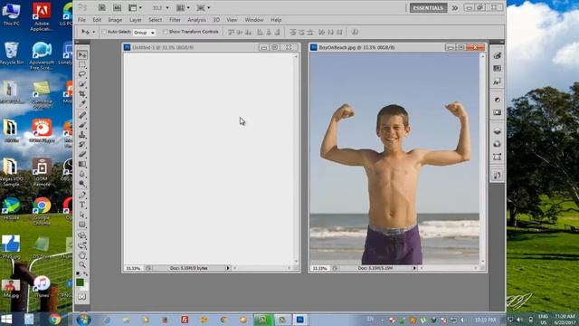Open the Analysis menu
The image size is (579, 326).
tap(197, 20)
